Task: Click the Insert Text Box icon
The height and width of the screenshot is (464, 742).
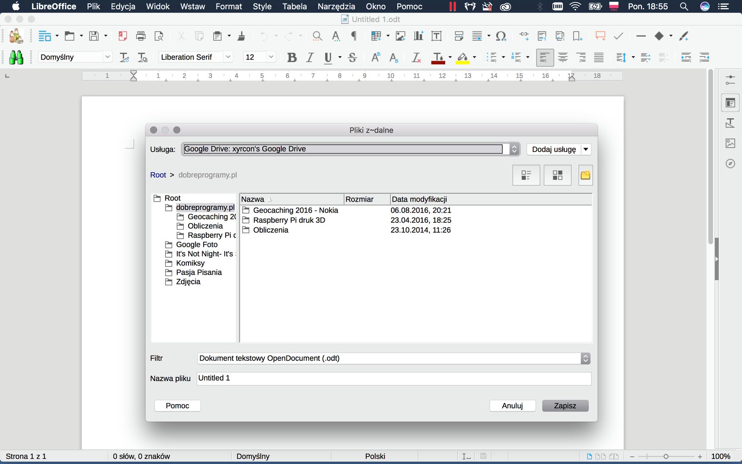Action: [x=437, y=36]
